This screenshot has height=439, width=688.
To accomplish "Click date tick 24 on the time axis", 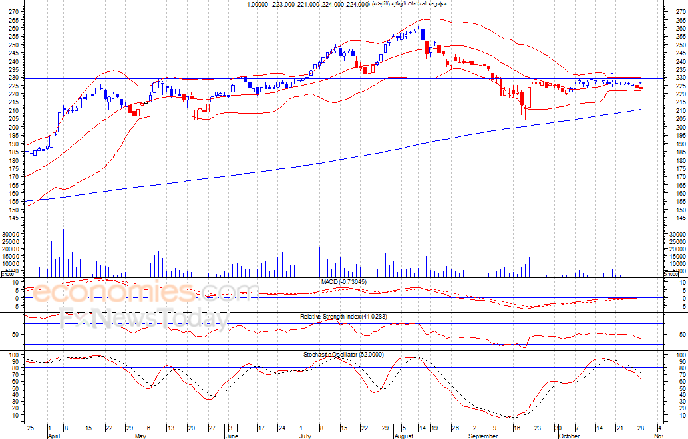I will (x=281, y=428).
